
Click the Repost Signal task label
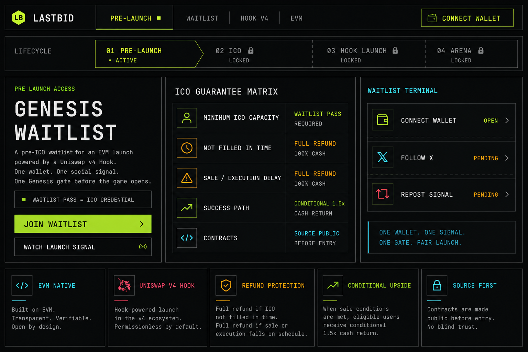pyautogui.click(x=427, y=194)
